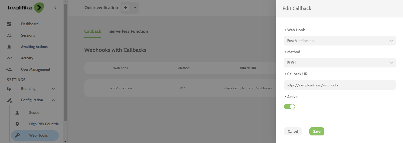Switch to the Serverless Function tab
Viewport: 403px width, 143px height.
[129, 31]
